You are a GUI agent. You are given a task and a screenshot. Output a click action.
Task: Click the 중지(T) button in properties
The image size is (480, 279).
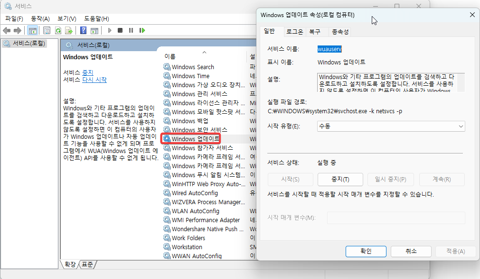(x=340, y=180)
